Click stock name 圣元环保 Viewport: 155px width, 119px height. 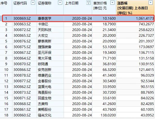point(45,53)
